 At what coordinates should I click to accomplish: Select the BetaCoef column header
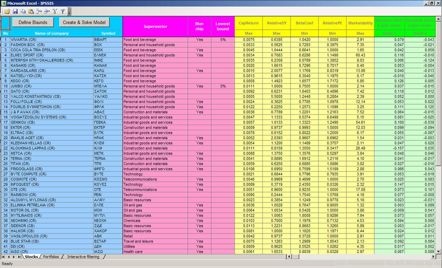pyautogui.click(x=304, y=23)
